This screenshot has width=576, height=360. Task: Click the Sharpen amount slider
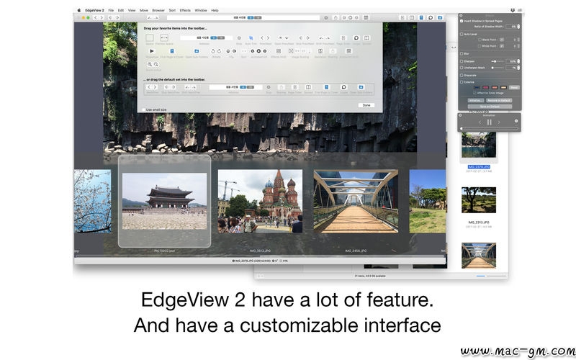point(498,61)
